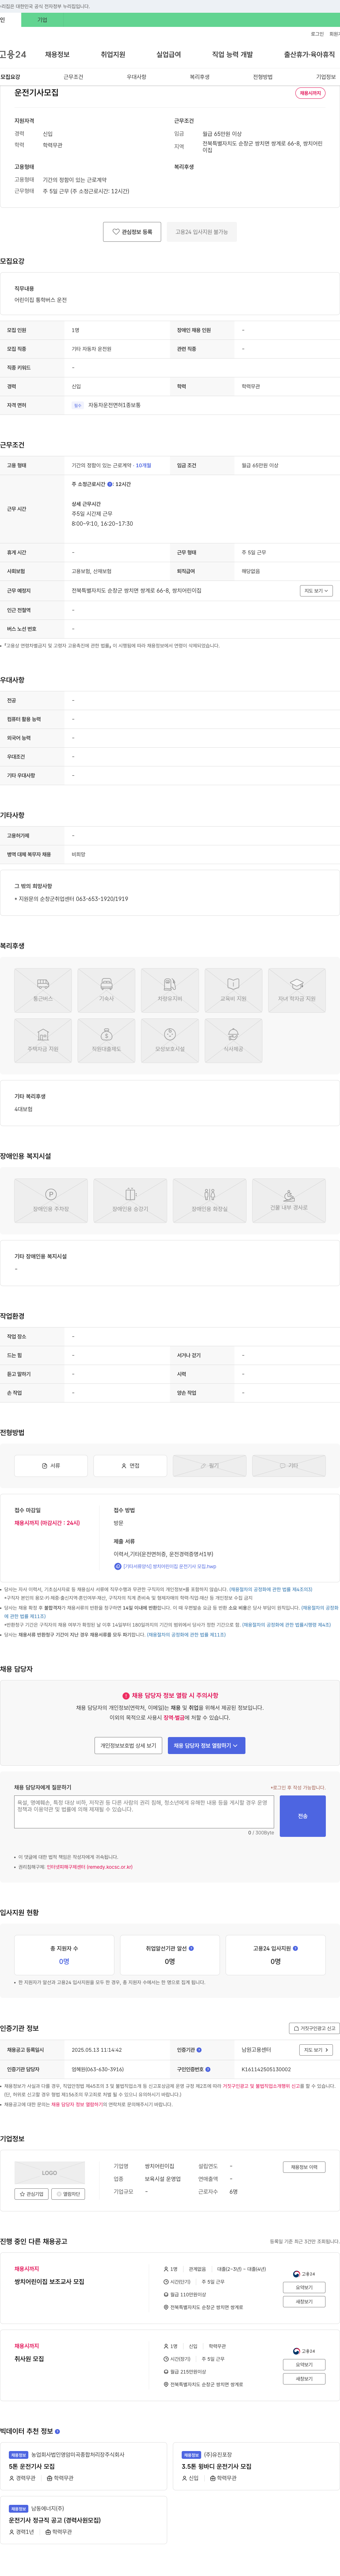Open 방치어린이집 보조교사 모집 job title
This screenshot has width=340, height=2576.
pos(49,2282)
